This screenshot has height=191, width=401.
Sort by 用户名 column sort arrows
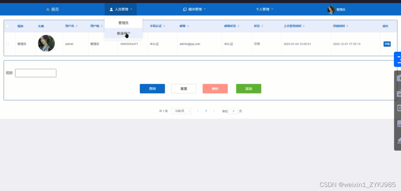point(76,26)
